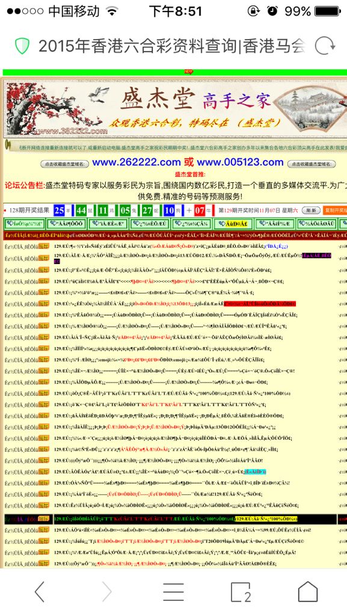Tap the reload page icon
This screenshot has height=616, width=347.
(325, 46)
